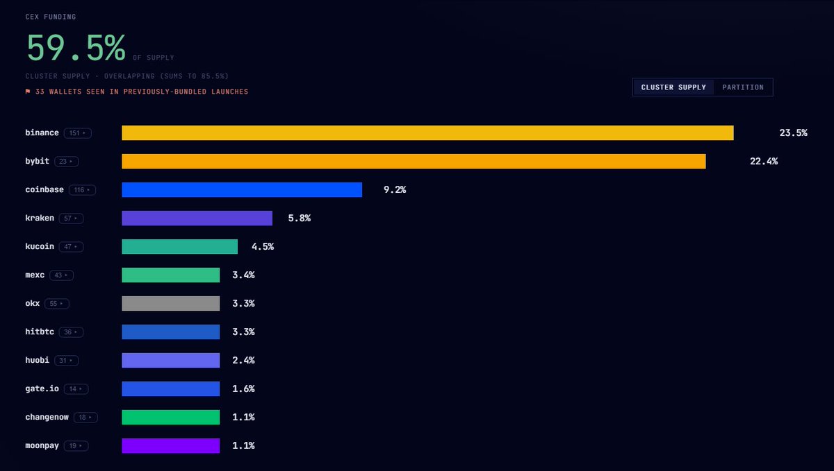
Task: Click the gate.io bar
Action: [x=170, y=388]
